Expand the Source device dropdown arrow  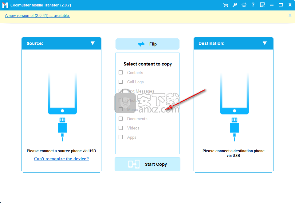pos(92,43)
